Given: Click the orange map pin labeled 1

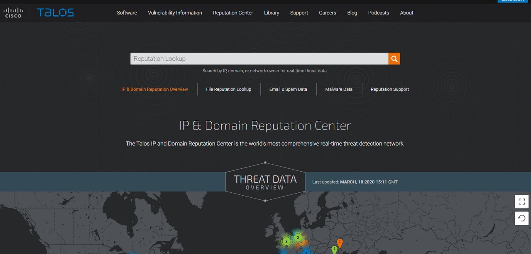Looking at the screenshot, I should (x=340, y=243).
